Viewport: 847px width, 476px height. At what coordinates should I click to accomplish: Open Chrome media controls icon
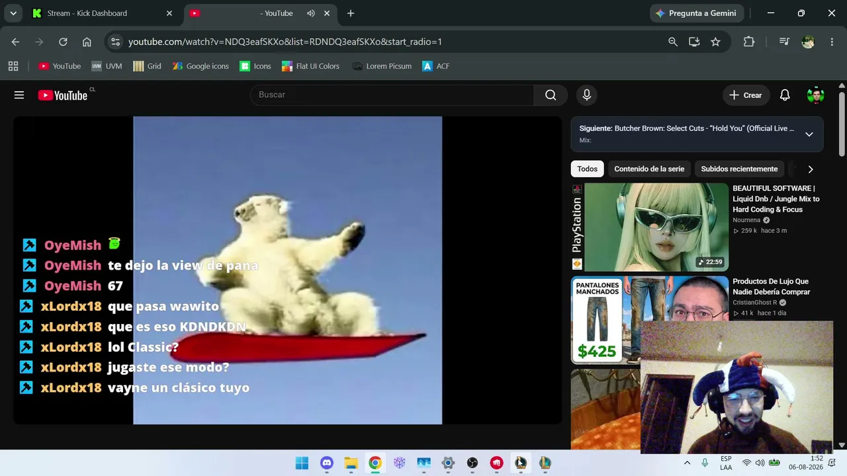[x=784, y=42]
